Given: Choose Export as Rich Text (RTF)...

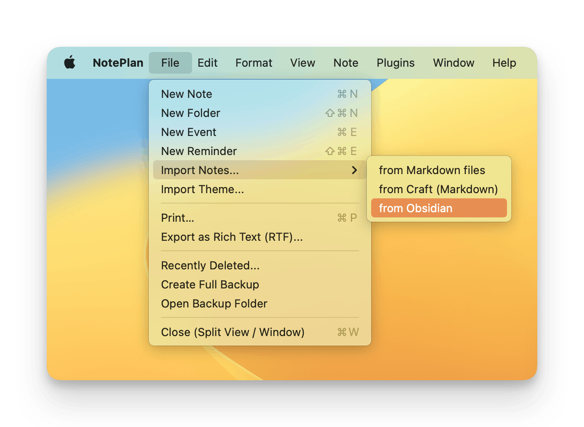Looking at the screenshot, I should click(260, 237).
